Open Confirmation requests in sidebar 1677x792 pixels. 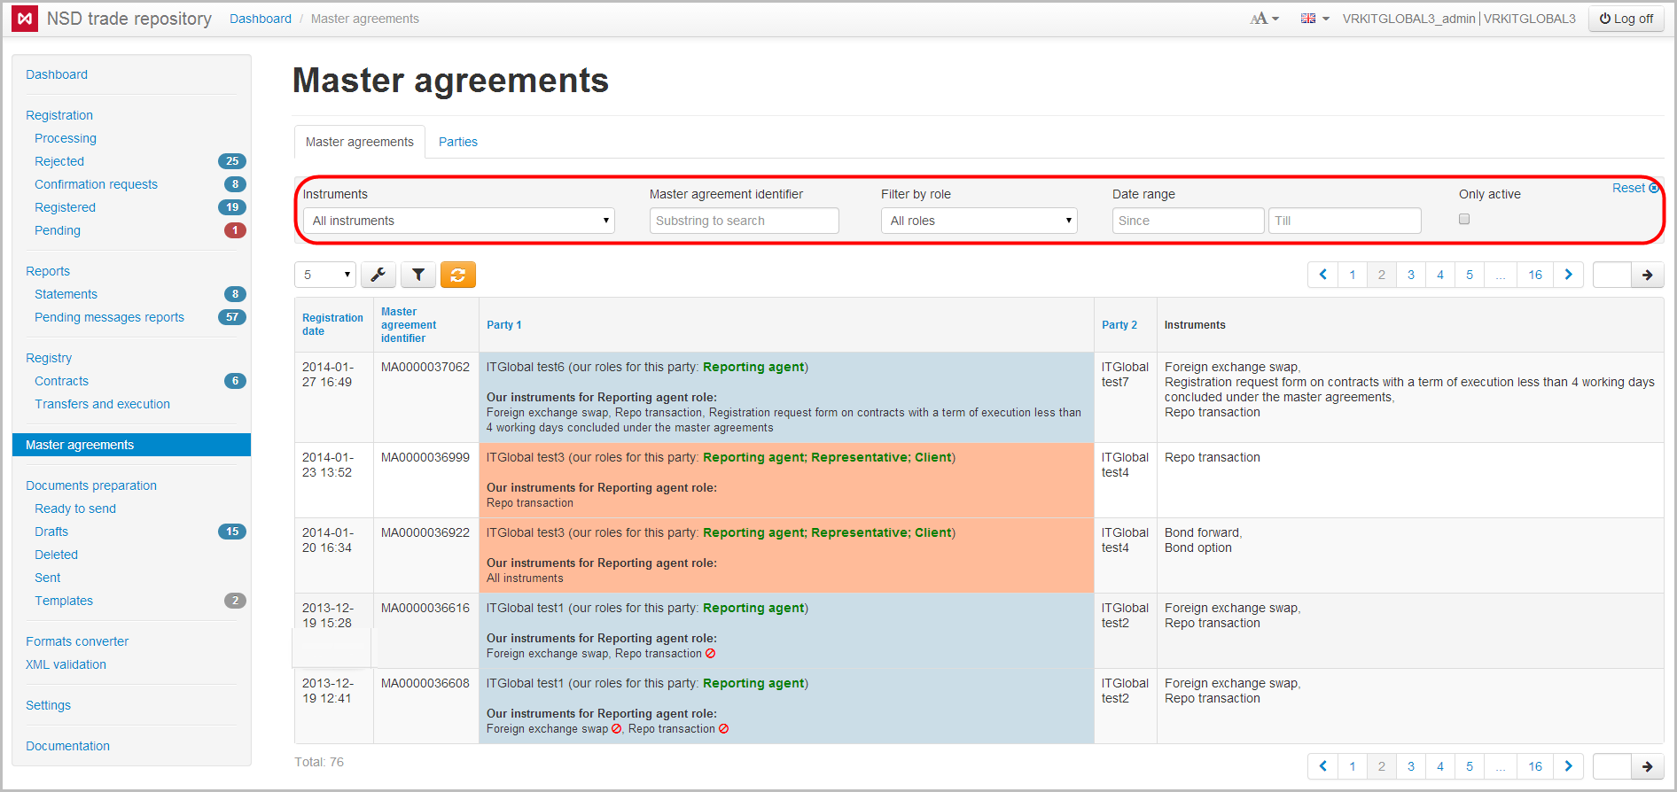96,184
